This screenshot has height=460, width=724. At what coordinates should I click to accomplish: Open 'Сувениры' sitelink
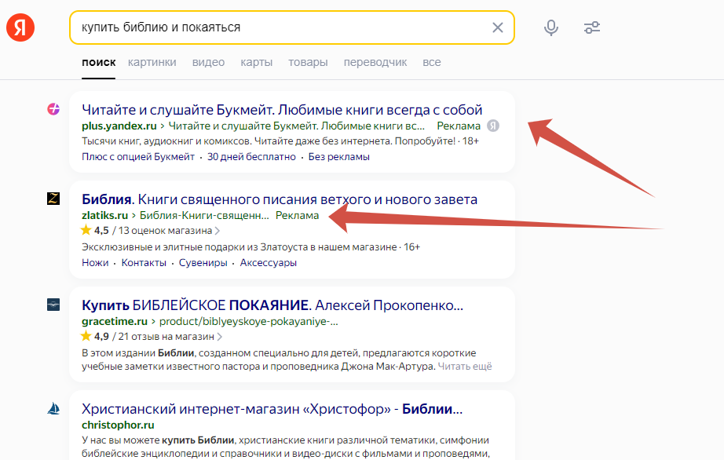pos(203,263)
